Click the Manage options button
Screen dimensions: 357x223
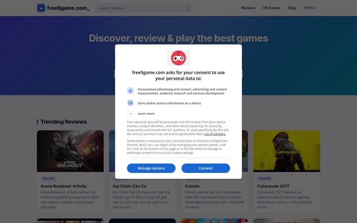click(151, 168)
